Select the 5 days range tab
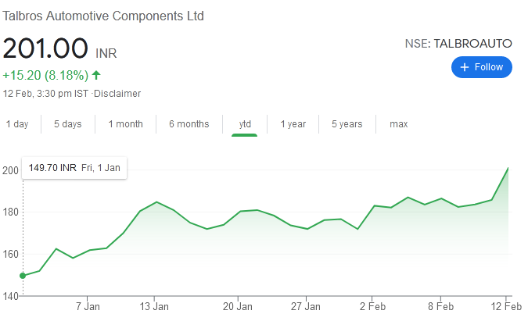 pos(67,124)
